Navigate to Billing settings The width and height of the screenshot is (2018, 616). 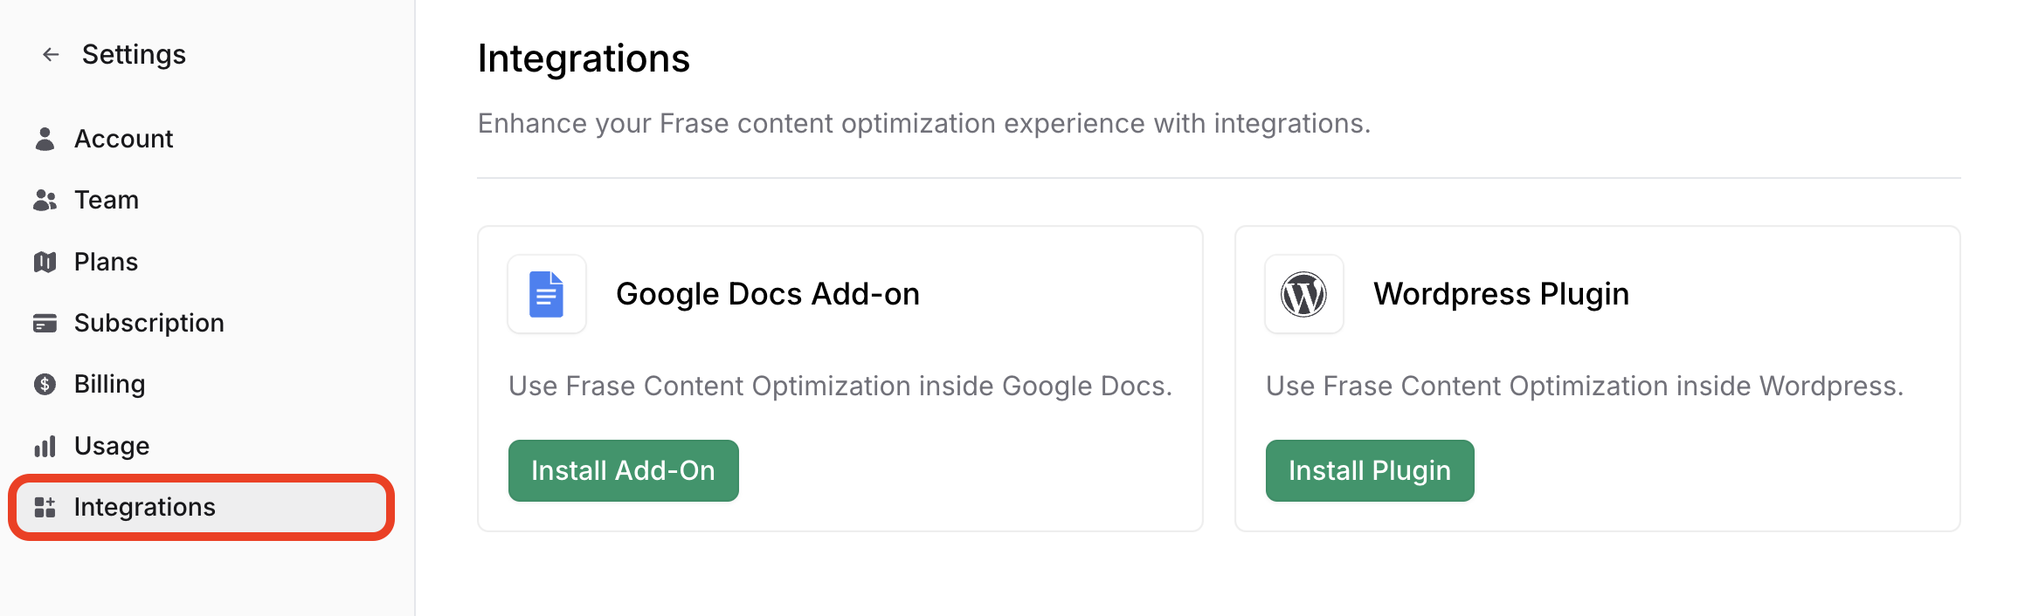tap(109, 385)
